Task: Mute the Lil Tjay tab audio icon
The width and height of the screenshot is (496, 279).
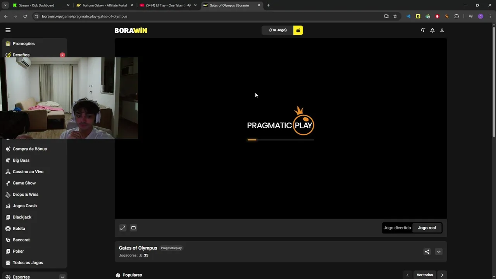Action: 189,5
